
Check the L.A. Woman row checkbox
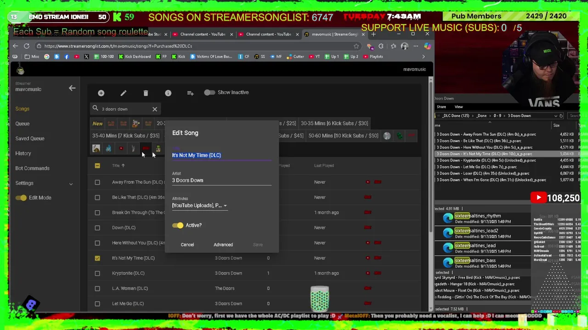(97, 288)
